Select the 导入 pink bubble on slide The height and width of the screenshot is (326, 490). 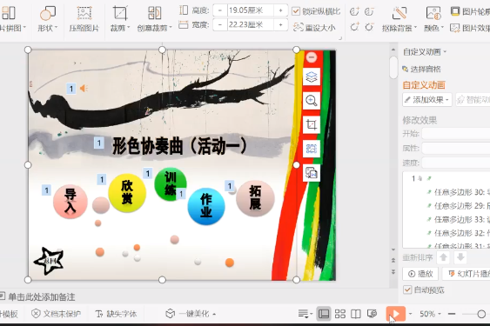pos(70,202)
